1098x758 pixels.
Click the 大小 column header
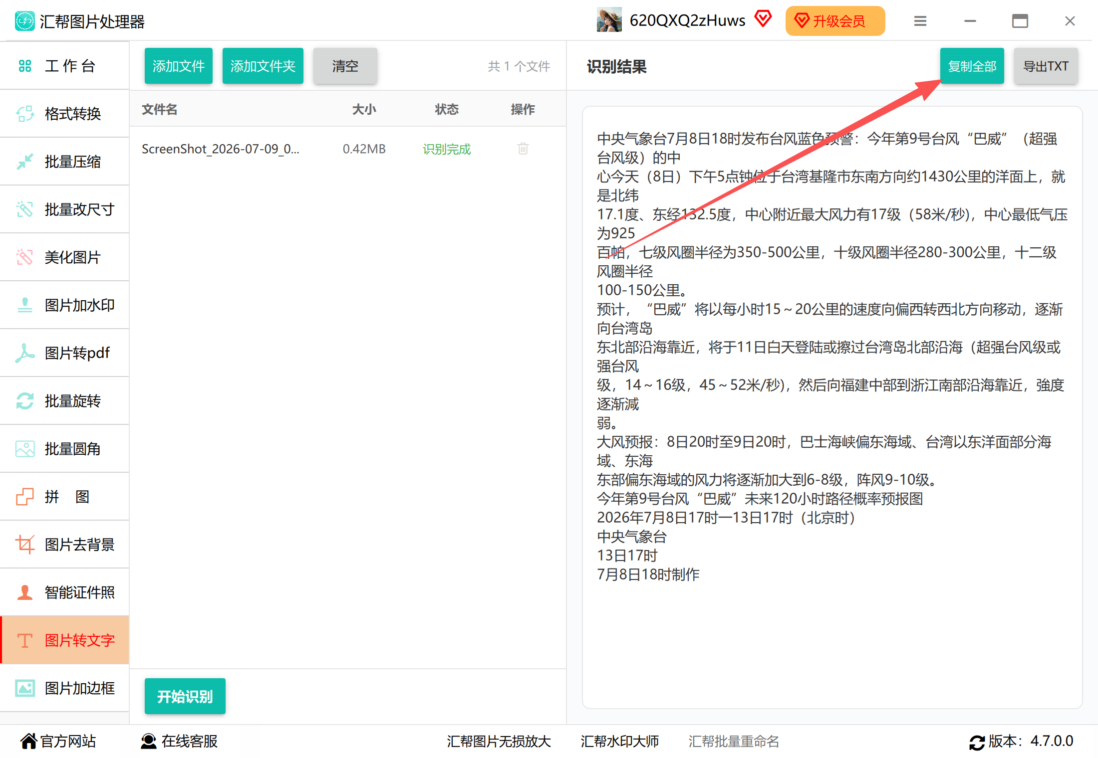click(x=364, y=109)
